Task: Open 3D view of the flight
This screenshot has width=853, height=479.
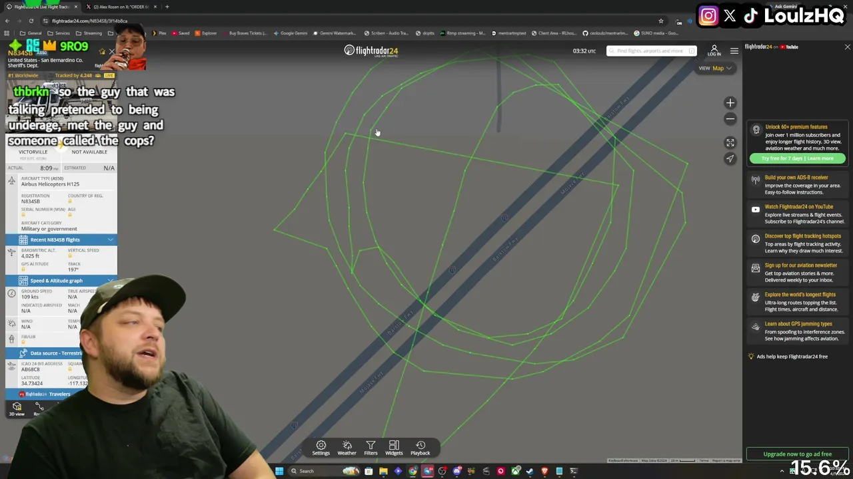Action: click(x=17, y=409)
